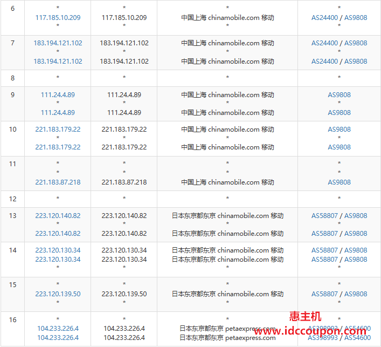
Task: Click the AS9808 link in hop 11 row
Action: pyautogui.click(x=339, y=182)
